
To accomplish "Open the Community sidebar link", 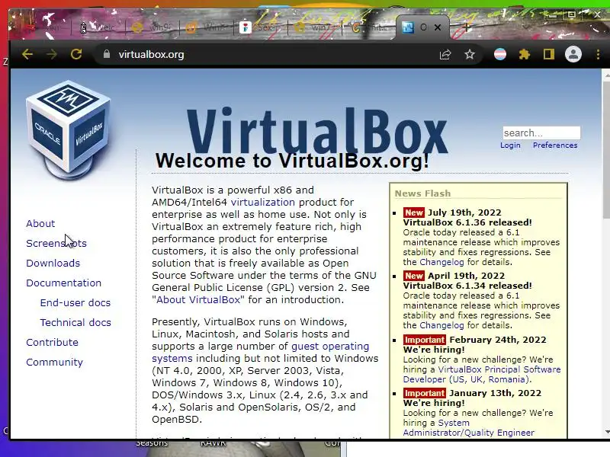I will coord(54,363).
